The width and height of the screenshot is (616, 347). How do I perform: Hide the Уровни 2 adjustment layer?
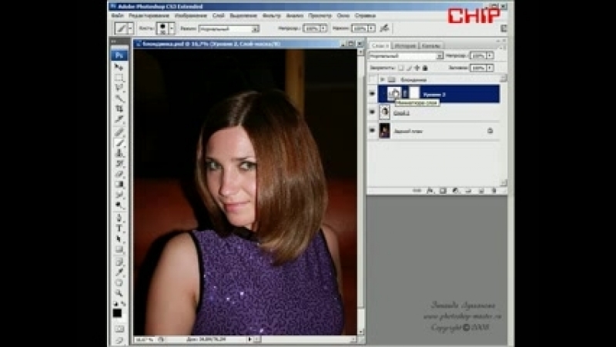point(372,94)
